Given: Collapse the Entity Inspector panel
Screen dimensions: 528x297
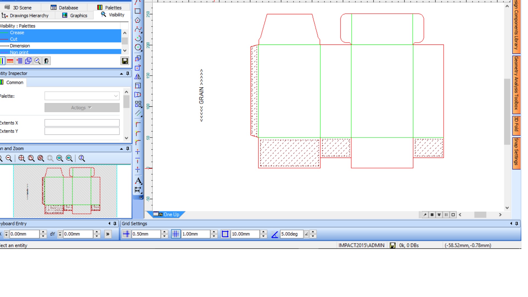Looking at the screenshot, I should (x=121, y=73).
